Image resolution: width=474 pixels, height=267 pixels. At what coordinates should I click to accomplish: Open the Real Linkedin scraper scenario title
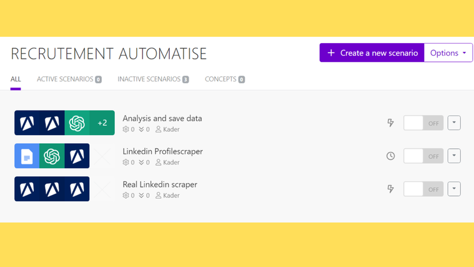160,184
